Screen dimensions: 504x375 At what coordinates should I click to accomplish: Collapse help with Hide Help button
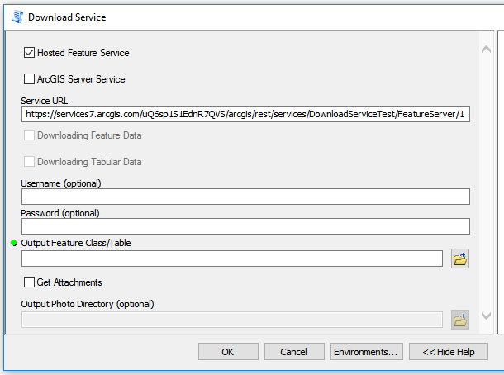449,352
